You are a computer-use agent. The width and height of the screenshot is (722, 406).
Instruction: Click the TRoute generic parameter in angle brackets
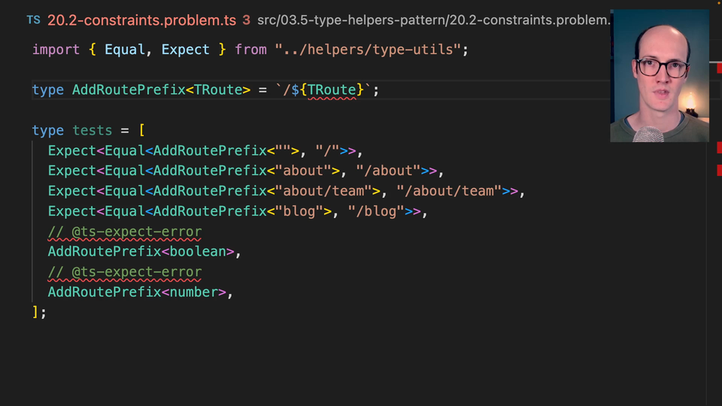point(218,90)
